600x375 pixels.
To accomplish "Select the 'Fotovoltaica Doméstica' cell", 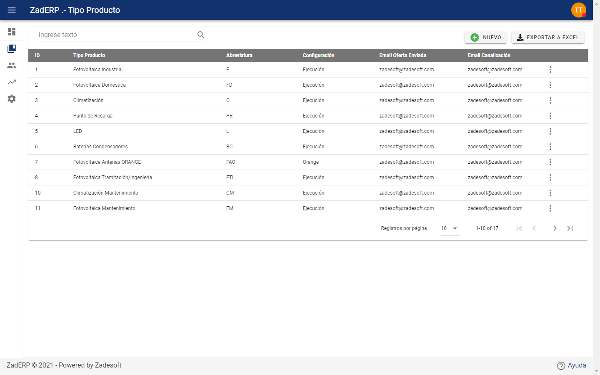I will [x=100, y=85].
